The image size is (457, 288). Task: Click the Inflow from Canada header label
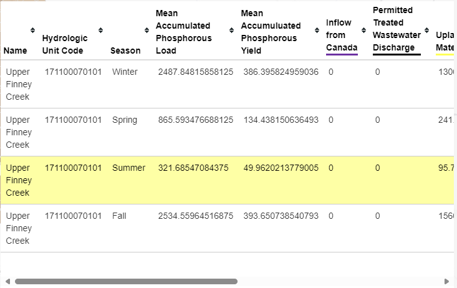[x=339, y=35]
